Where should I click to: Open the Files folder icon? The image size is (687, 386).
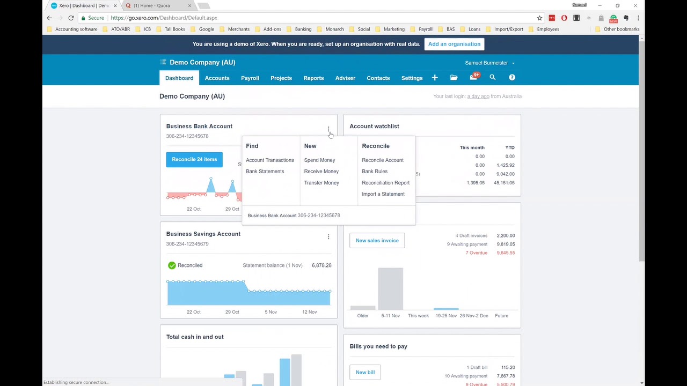point(454,78)
